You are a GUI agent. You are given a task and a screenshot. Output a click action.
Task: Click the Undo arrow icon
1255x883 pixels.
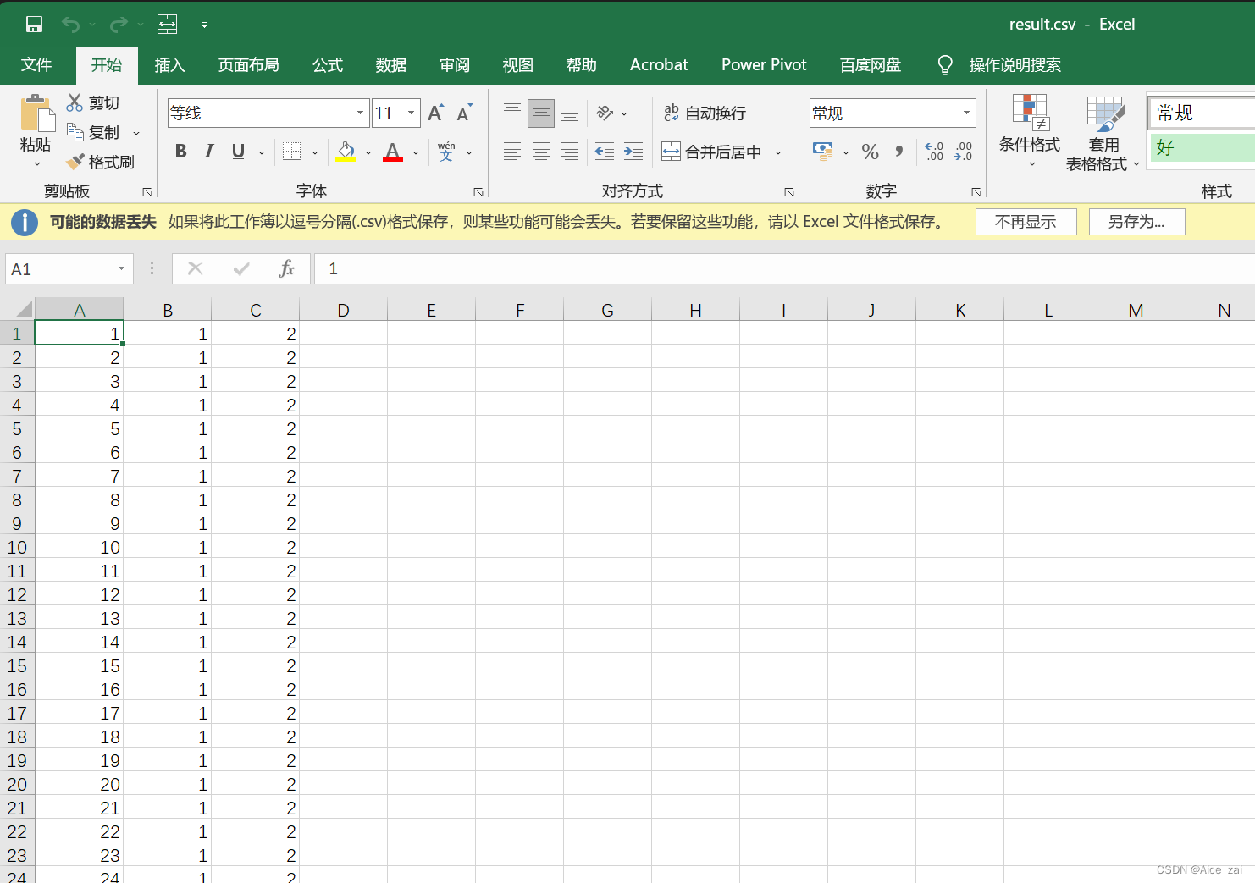pos(71,25)
